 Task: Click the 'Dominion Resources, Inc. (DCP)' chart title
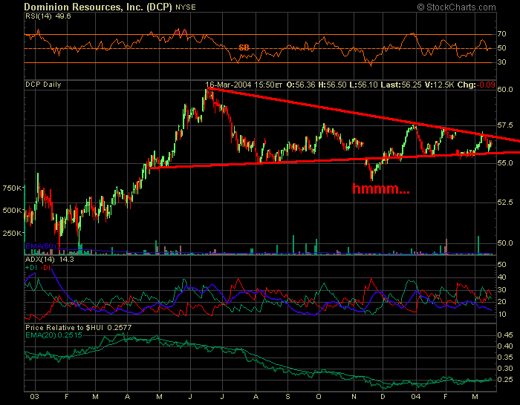98,7
